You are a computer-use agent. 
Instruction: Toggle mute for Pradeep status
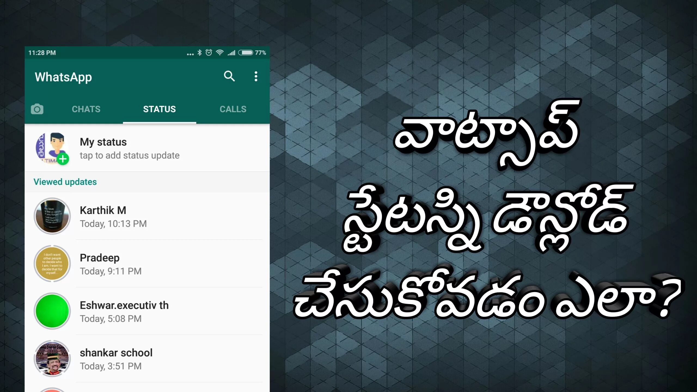point(147,263)
